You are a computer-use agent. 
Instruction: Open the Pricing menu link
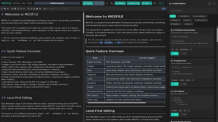tap(29, 3)
